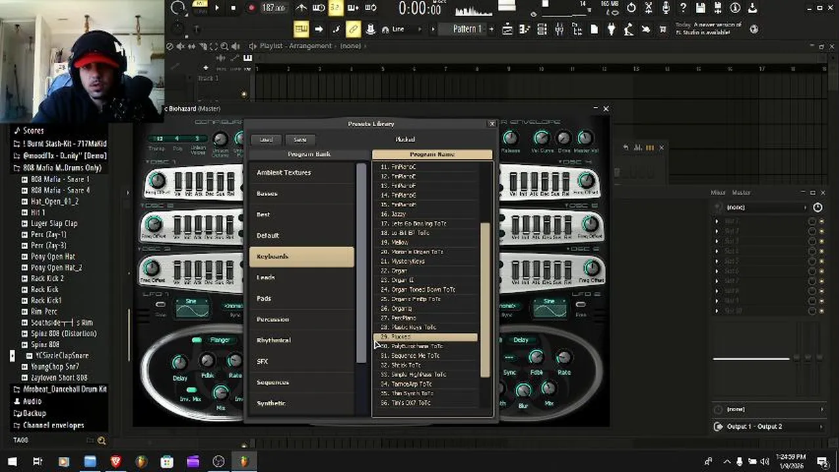The width and height of the screenshot is (839, 472).
Task: Select the Leads program bank
Action: 301,277
